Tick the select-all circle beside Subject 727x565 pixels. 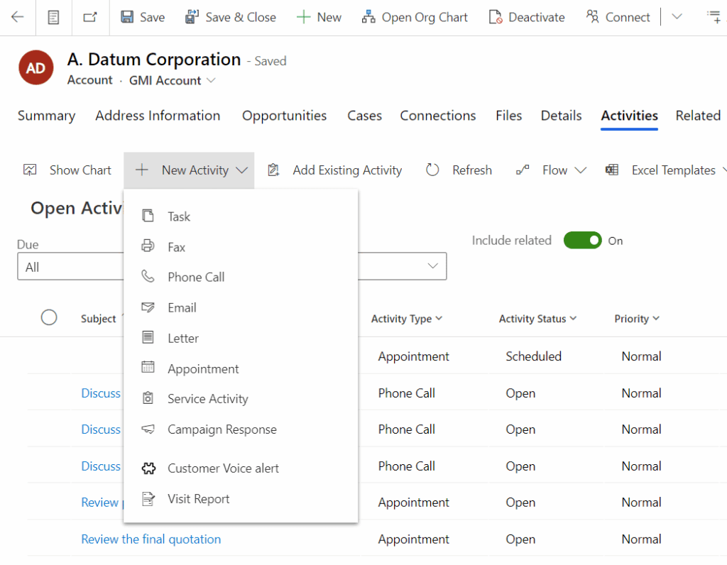(x=49, y=318)
